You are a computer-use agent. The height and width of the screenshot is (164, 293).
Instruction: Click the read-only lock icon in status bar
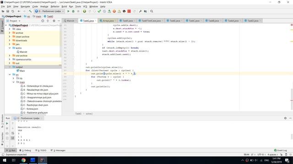(x=282, y=154)
